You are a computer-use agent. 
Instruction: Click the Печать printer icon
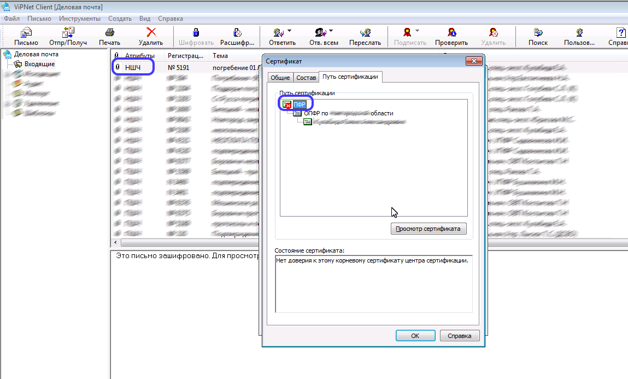pos(109,33)
